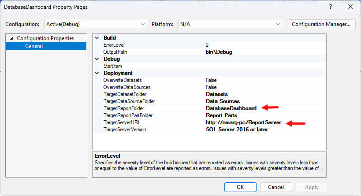Click the http://nisarg-pc/ReportServer URL value
The image size is (361, 196).
pyautogui.click(x=243, y=122)
